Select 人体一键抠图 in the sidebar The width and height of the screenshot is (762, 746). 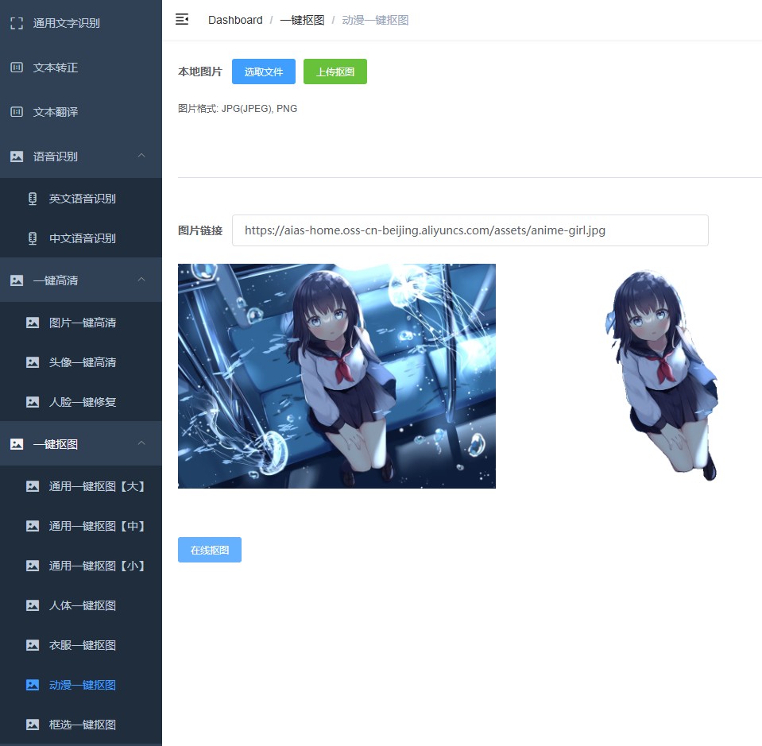(x=81, y=605)
